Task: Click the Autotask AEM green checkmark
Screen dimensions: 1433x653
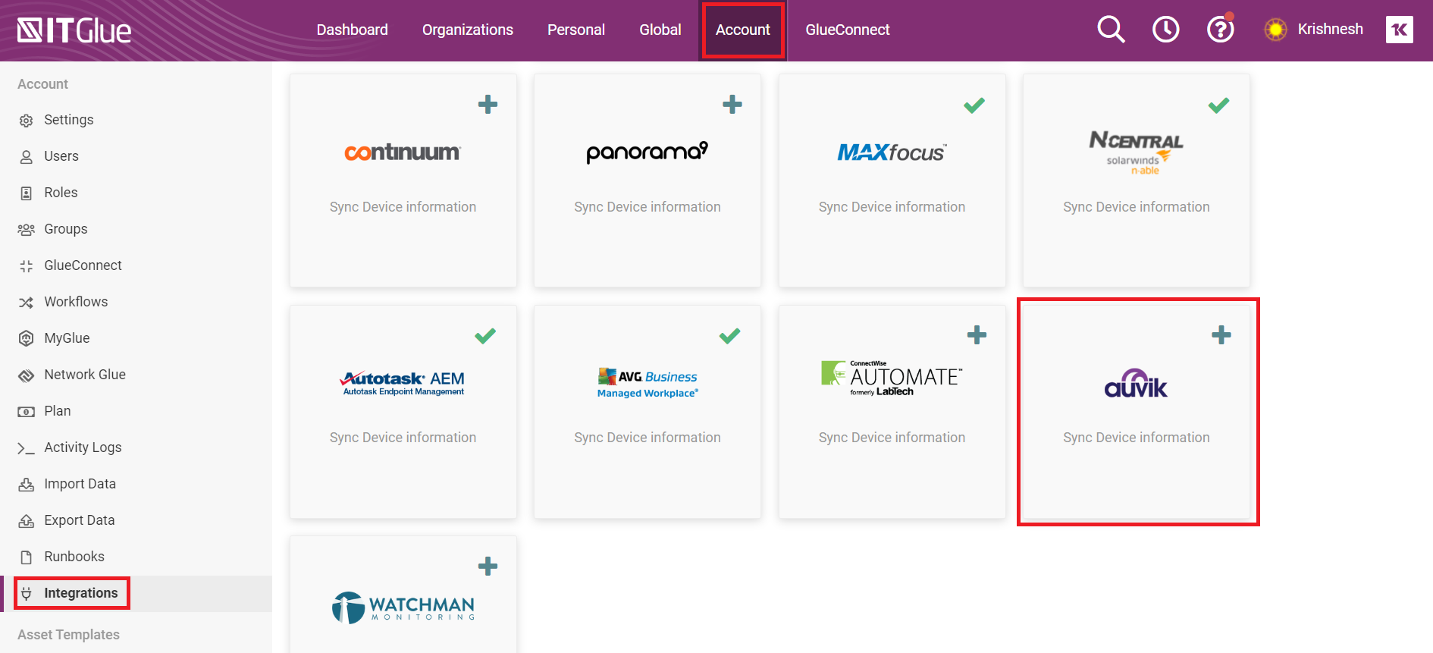Action: tap(485, 336)
